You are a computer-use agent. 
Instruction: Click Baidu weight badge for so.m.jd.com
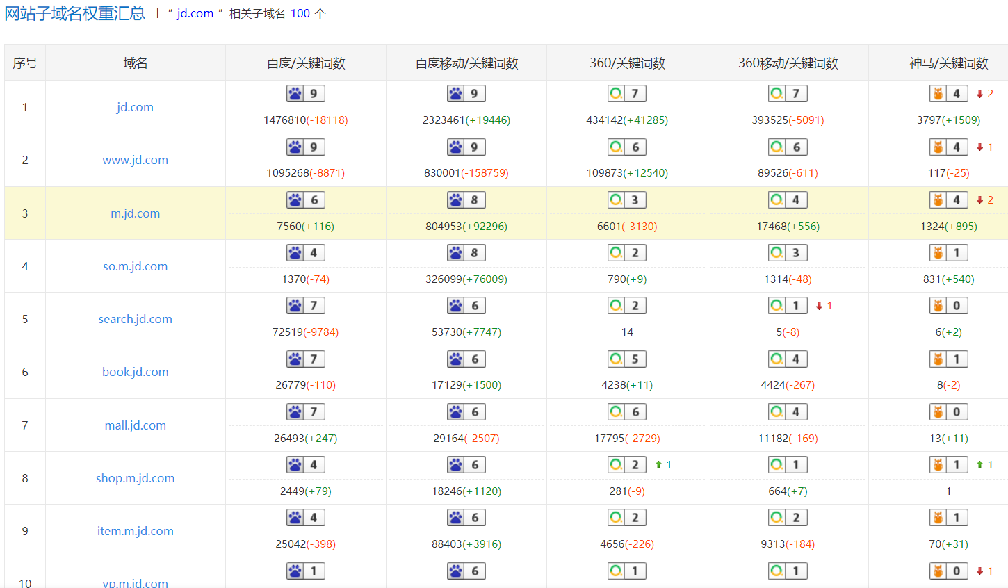click(306, 253)
